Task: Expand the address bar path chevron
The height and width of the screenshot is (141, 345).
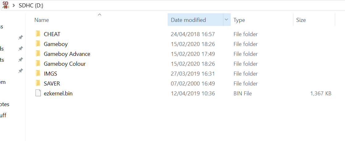Action: click(x=14, y=6)
